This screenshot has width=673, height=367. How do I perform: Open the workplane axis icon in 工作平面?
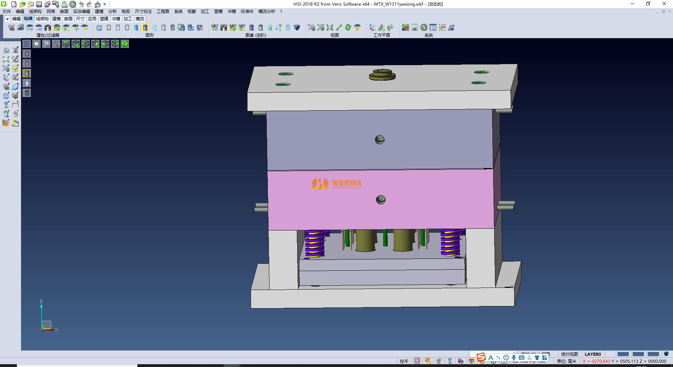pos(372,28)
